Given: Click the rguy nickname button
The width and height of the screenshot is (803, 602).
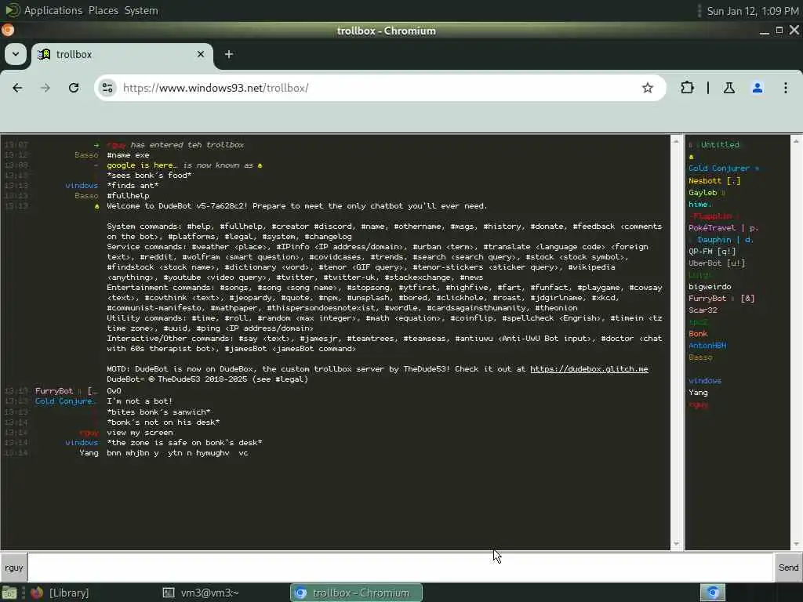Looking at the screenshot, I should (x=14, y=568).
